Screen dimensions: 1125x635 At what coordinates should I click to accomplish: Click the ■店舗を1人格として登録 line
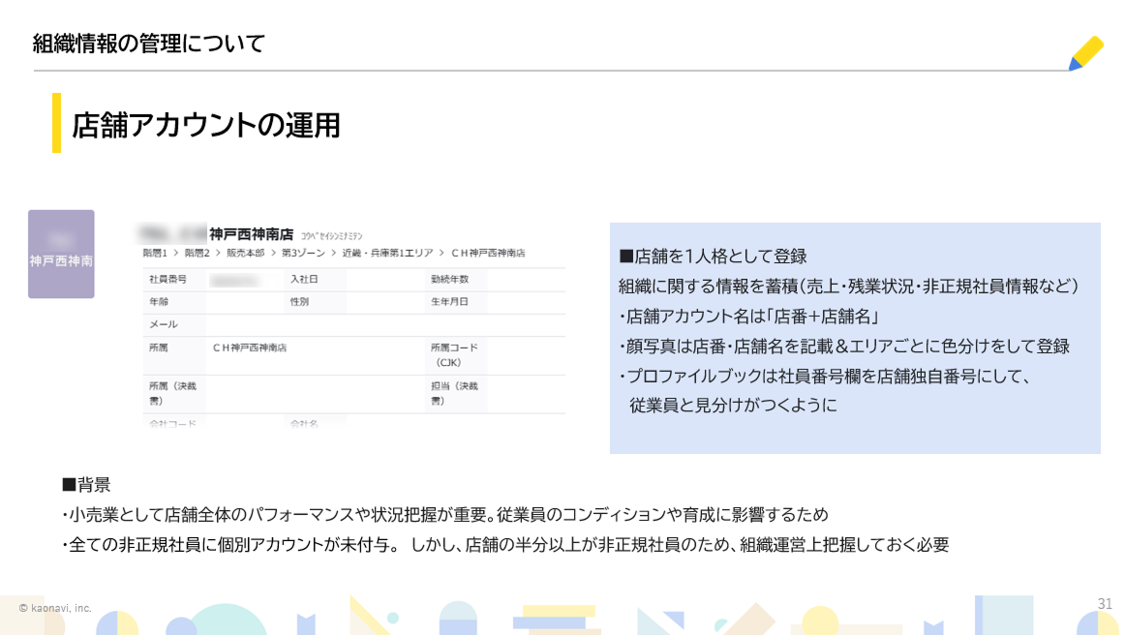click(x=714, y=257)
